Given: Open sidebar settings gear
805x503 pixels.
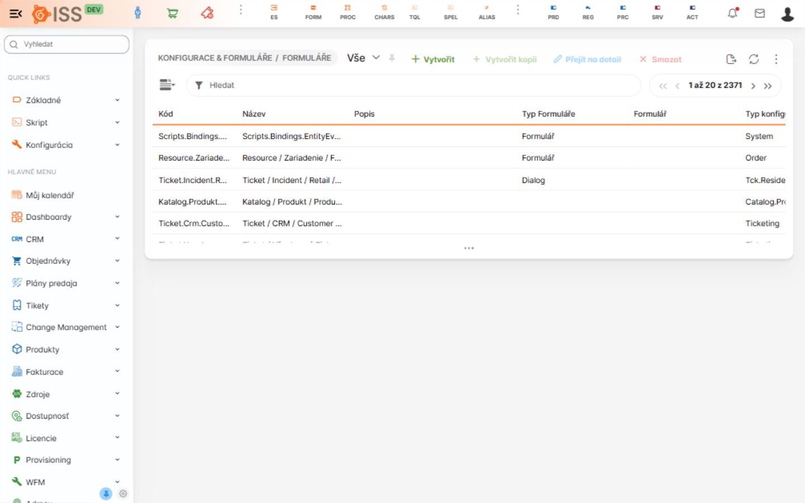Looking at the screenshot, I should pyautogui.click(x=123, y=494).
